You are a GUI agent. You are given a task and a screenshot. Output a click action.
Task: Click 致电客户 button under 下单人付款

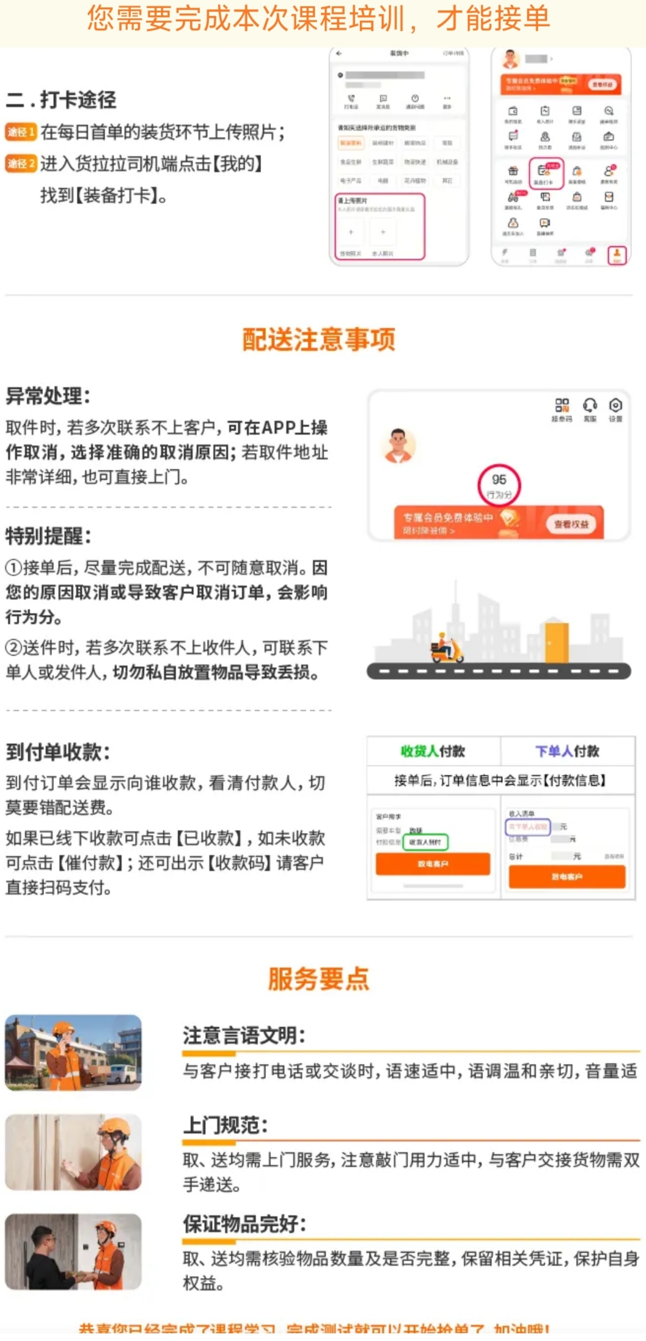pos(567,877)
